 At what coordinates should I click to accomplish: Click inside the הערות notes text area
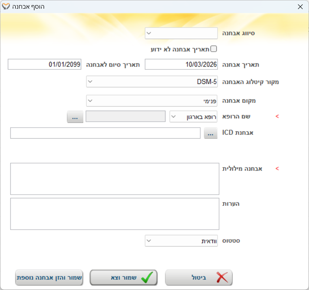coord(115,214)
